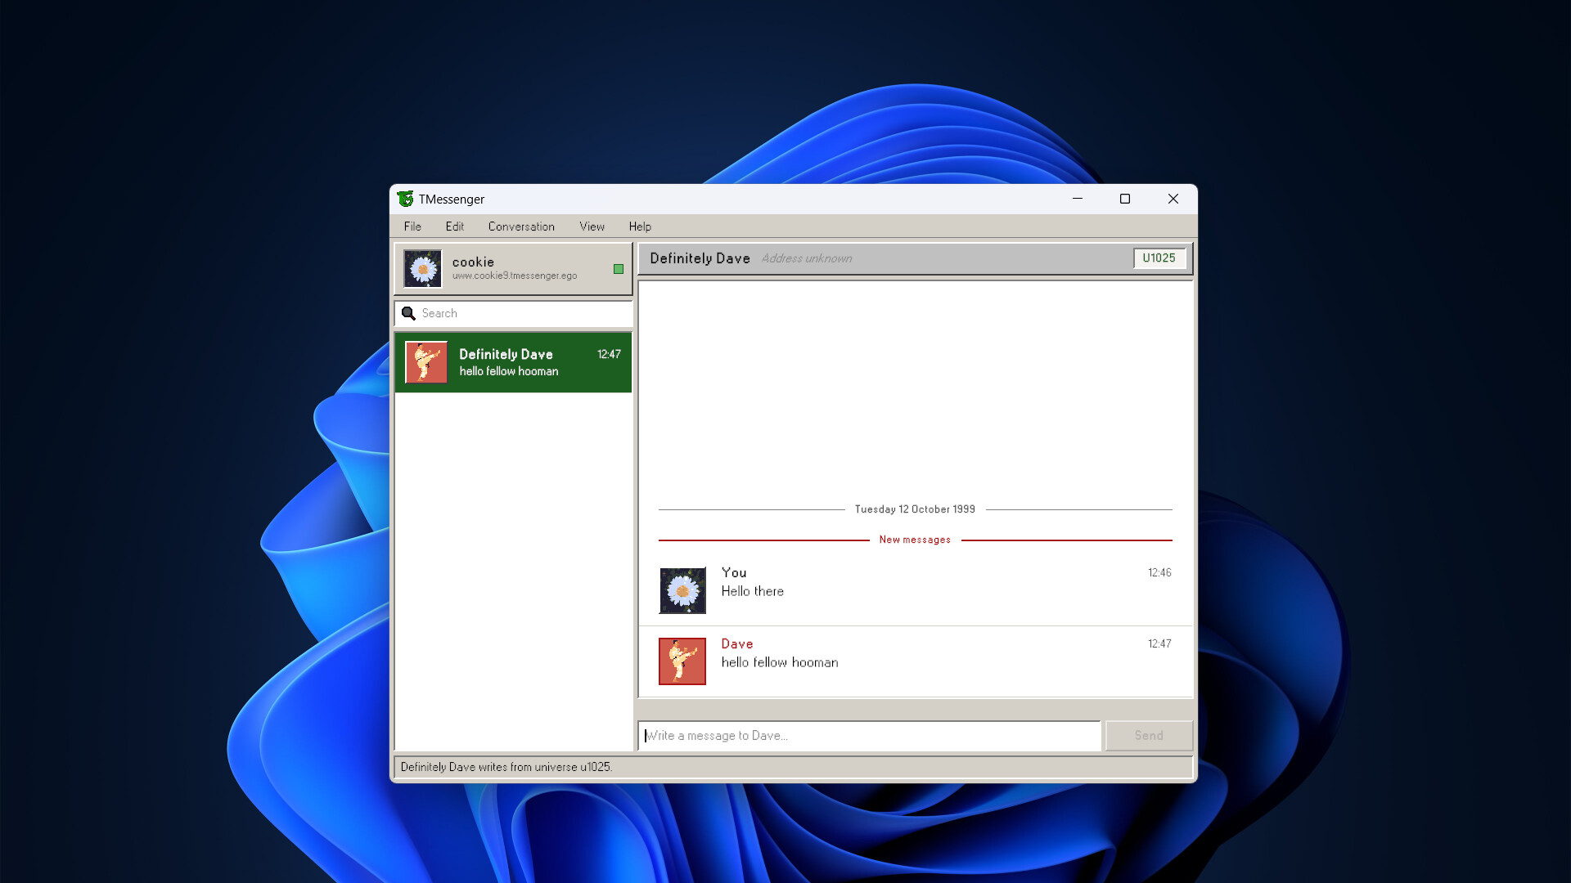
Task: Open the Conversation menu
Action: click(521, 226)
